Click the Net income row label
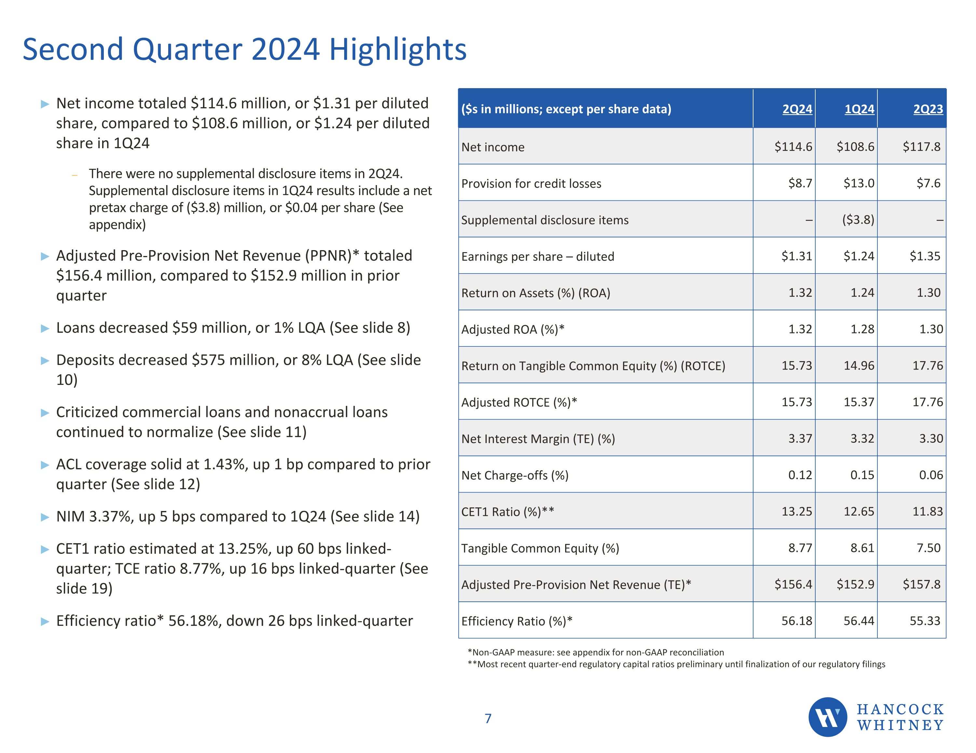 point(493,147)
